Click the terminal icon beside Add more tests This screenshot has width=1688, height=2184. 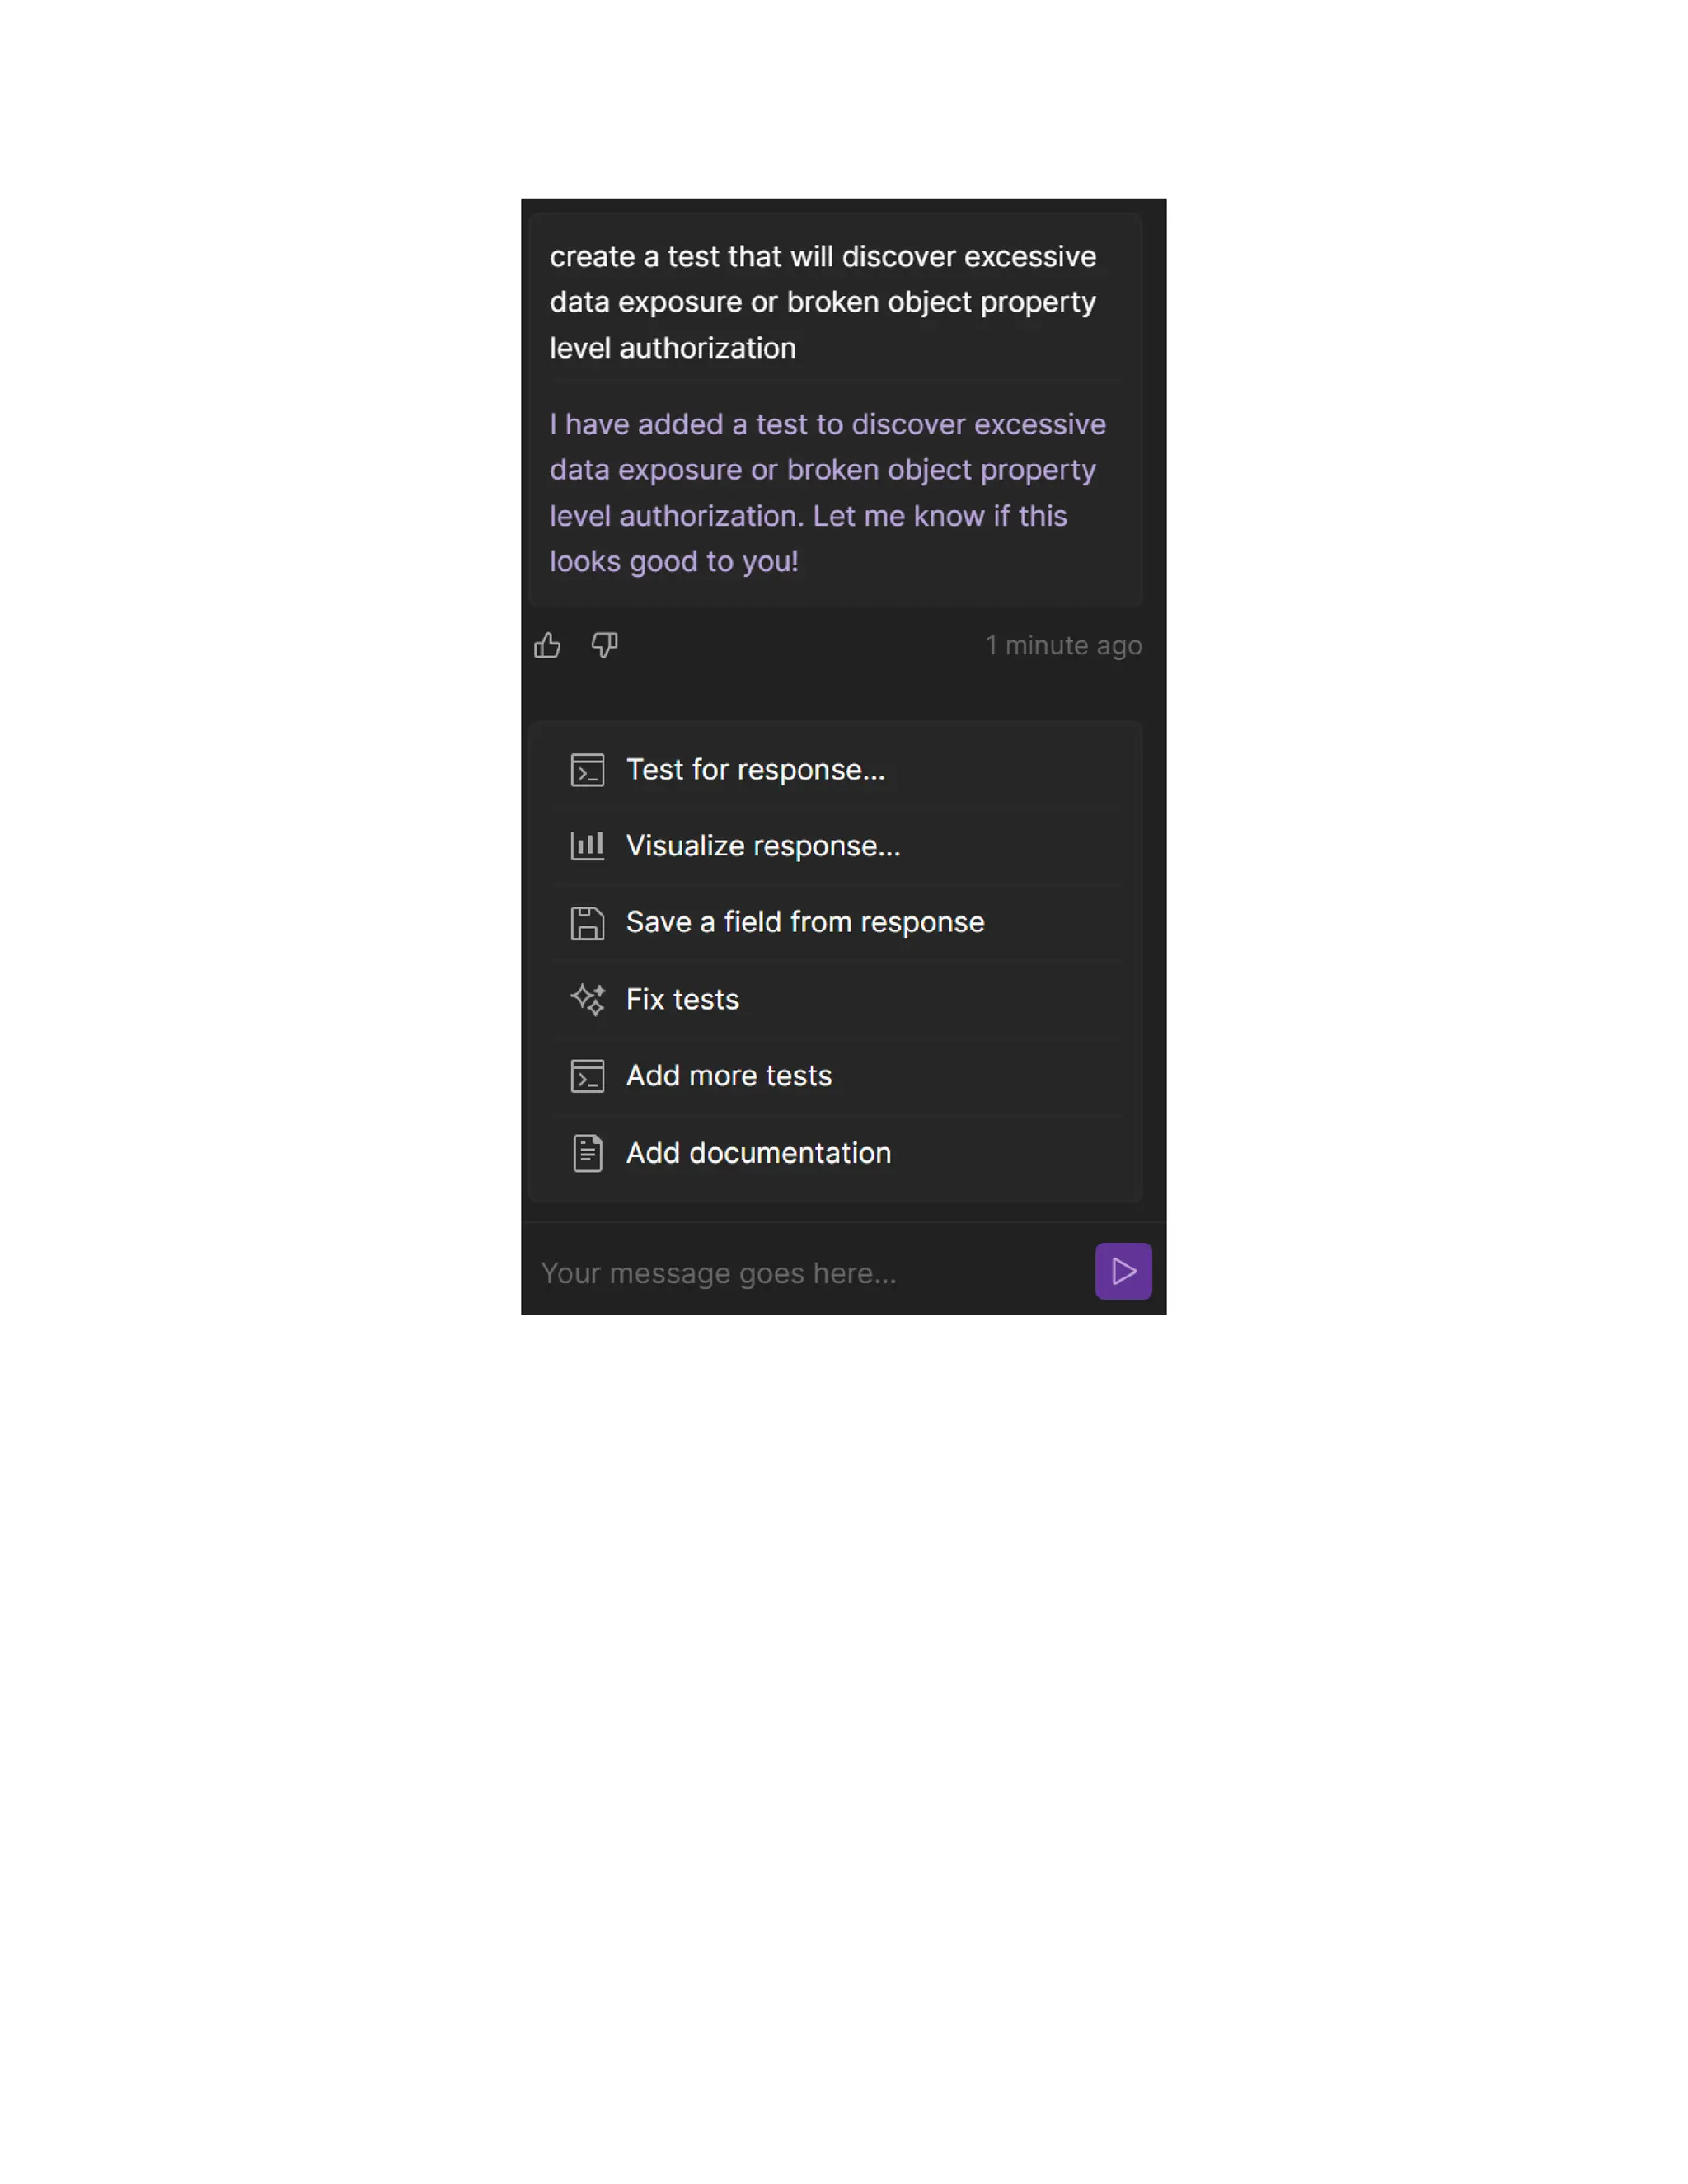(x=587, y=1076)
